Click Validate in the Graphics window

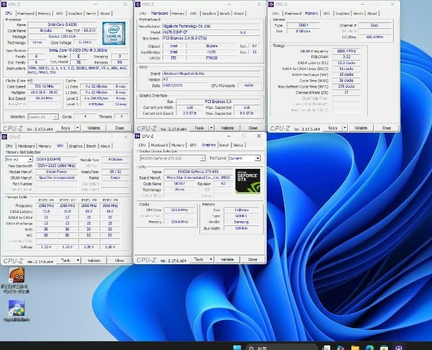(x=227, y=259)
